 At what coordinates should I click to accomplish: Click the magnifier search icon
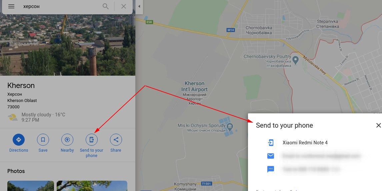tap(105, 6)
